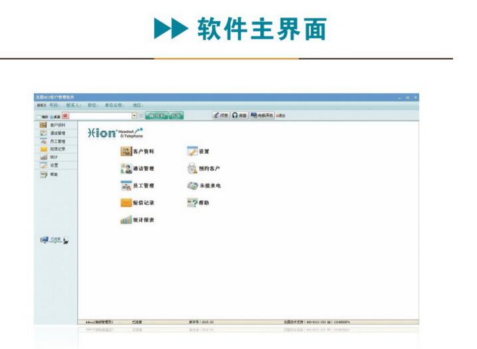The height and width of the screenshot is (349, 477).
Task: Open 帮助 icon in main panel
Action: (x=192, y=203)
